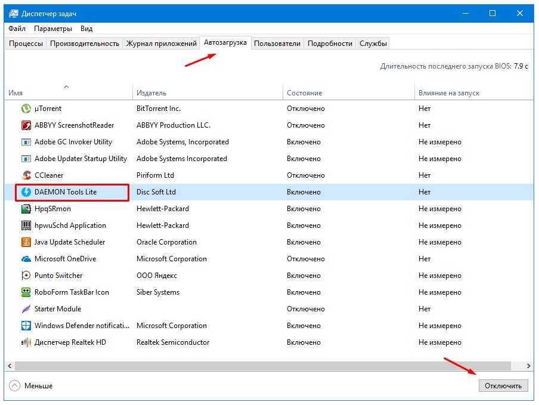The width and height of the screenshot is (539, 405).
Task: Click the DAEMON Tools Lite lightning icon
Action: pos(26,192)
